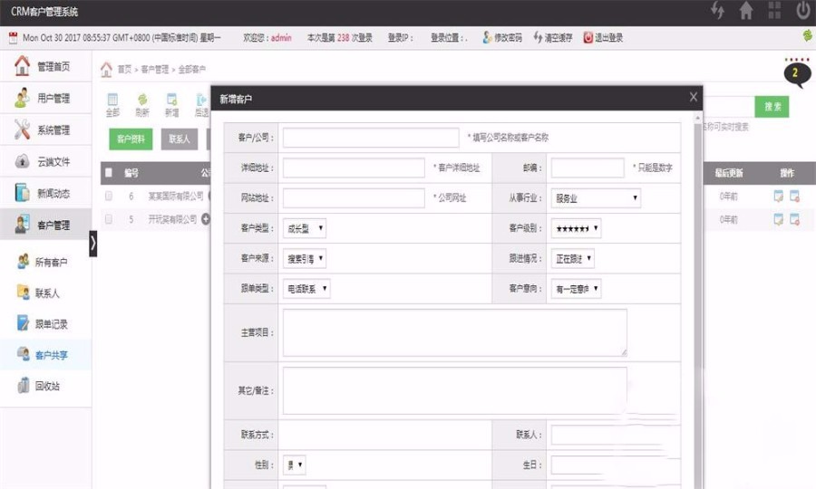Focus the 详细地址 input field
This screenshot has width=816, height=489.
click(354, 168)
